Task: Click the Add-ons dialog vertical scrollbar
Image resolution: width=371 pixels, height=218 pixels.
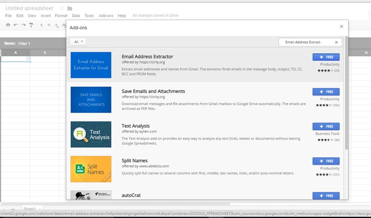Action: pos(346,93)
